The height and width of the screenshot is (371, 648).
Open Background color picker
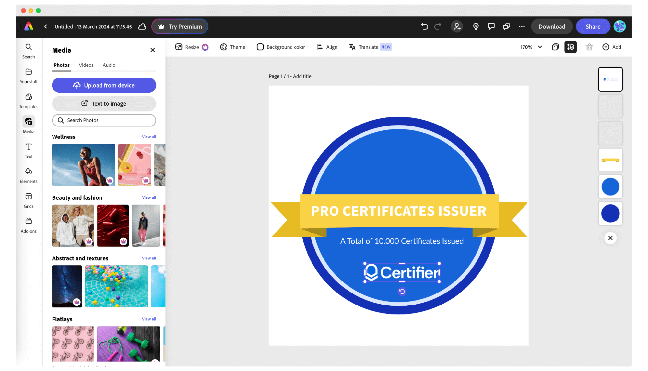(x=281, y=47)
